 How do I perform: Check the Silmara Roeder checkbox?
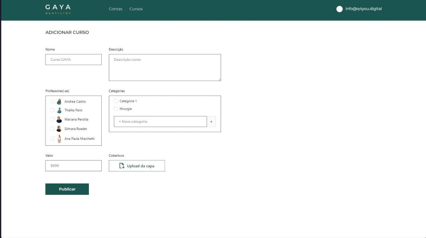point(52,129)
